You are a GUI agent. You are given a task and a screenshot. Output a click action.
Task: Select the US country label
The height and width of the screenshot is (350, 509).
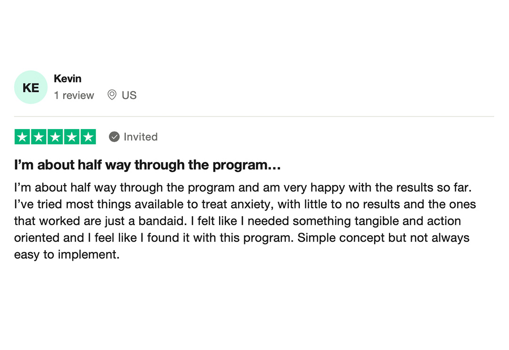[129, 95]
